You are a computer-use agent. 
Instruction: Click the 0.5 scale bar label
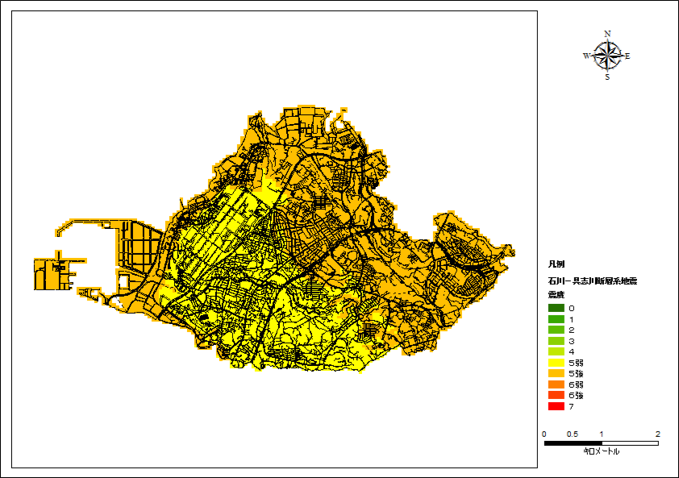tap(572, 434)
